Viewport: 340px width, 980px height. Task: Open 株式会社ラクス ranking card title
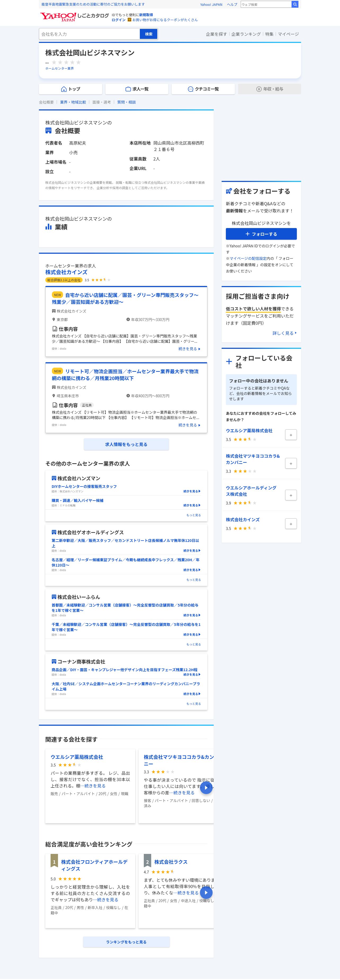pos(171,862)
